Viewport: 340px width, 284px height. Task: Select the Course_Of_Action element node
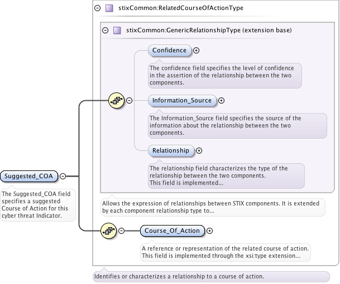coord(172,231)
